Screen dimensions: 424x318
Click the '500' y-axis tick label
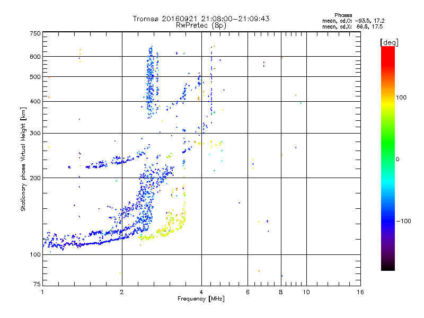pyautogui.click(x=35, y=77)
